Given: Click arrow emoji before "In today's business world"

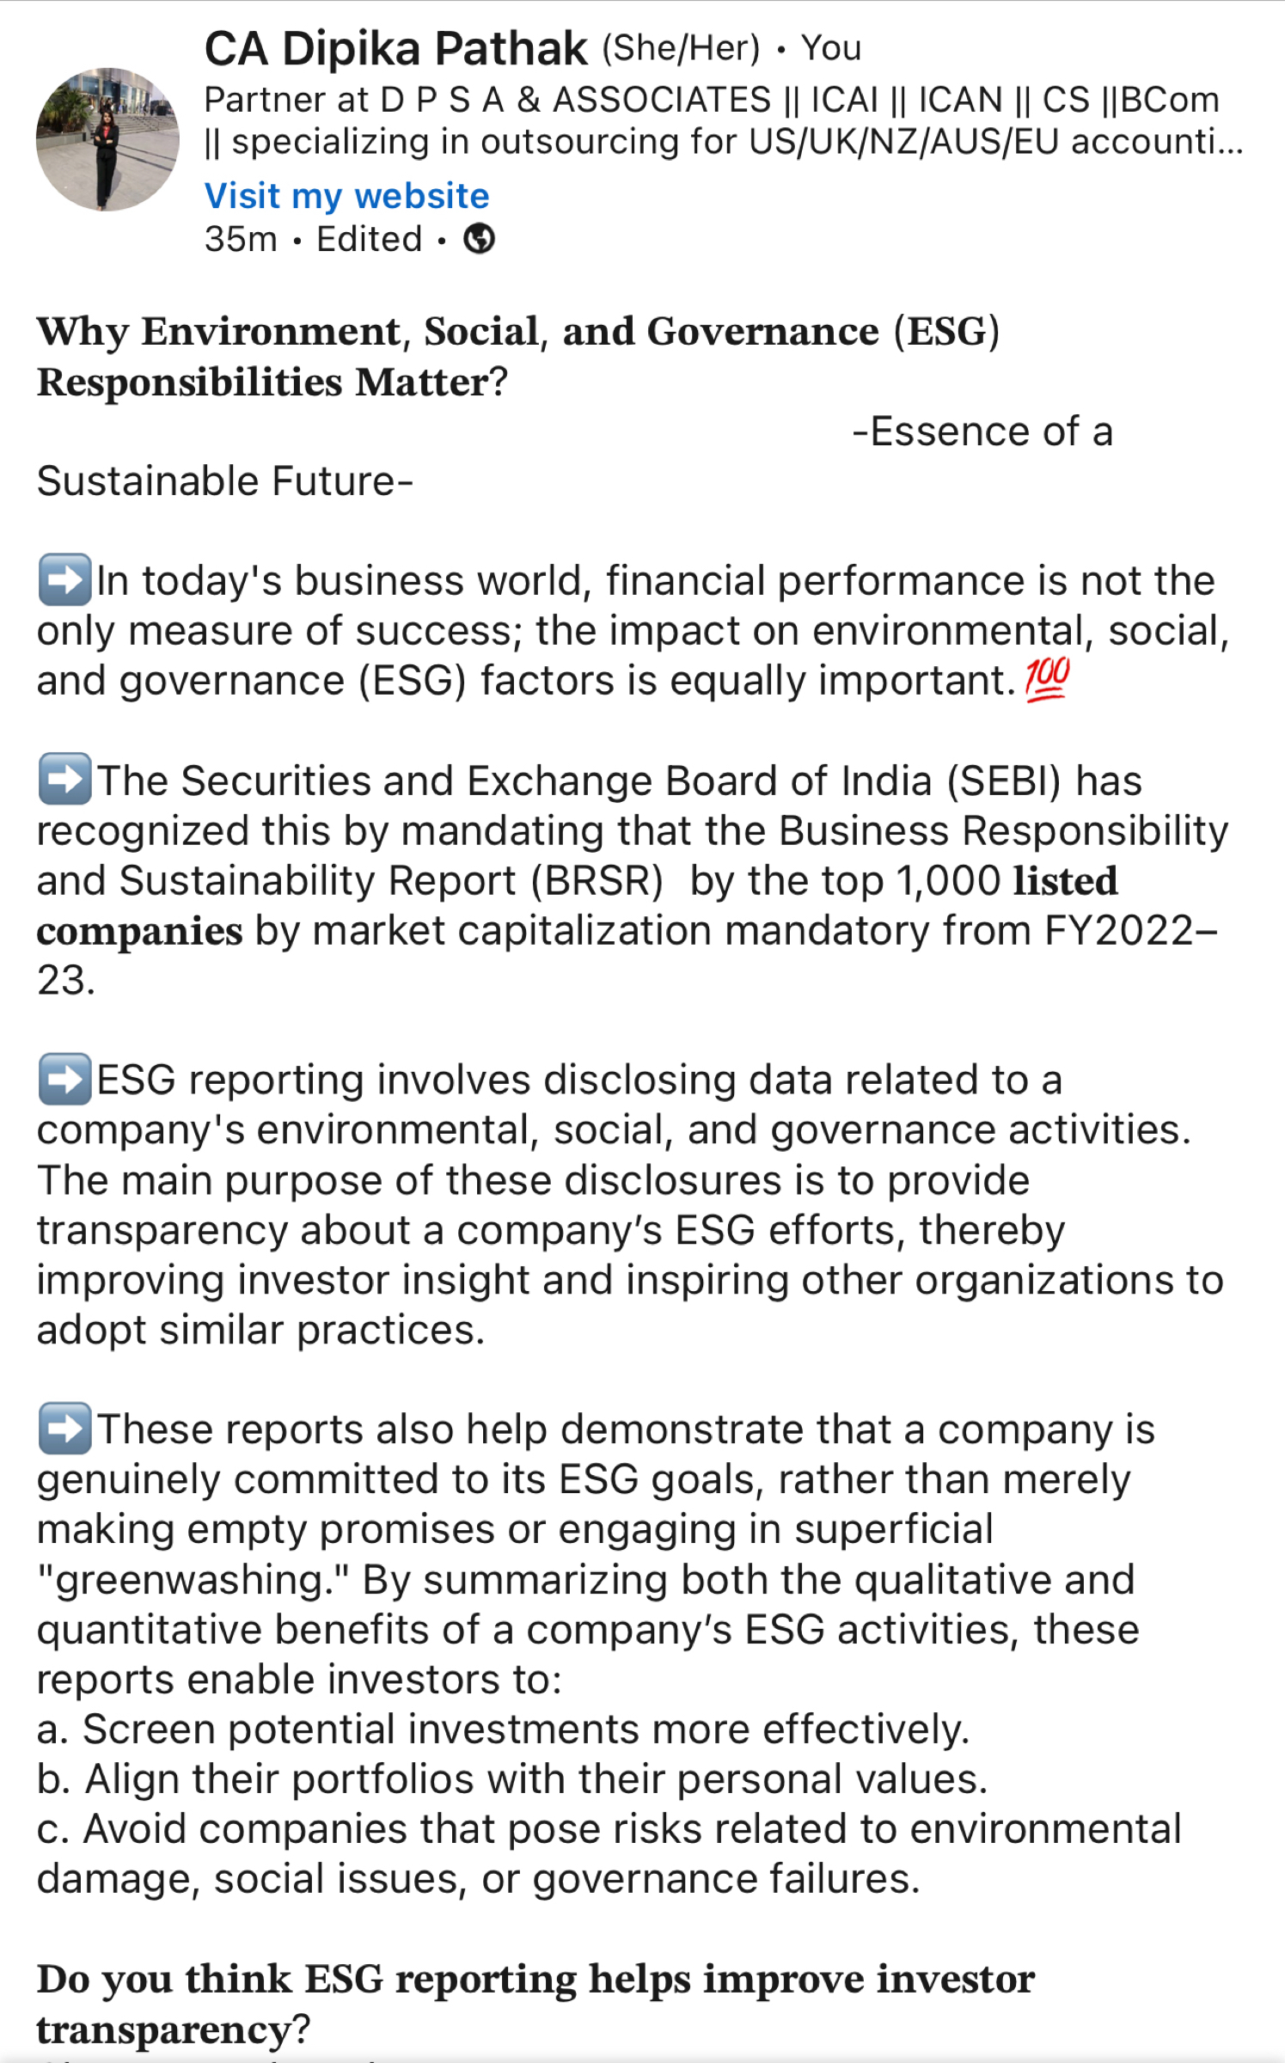Looking at the screenshot, I should click(x=64, y=580).
